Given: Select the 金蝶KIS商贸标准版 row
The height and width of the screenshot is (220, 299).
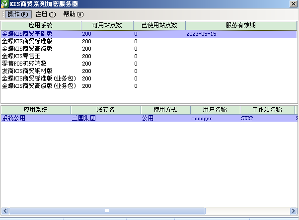Looking at the screenshot, I should (x=149, y=41).
